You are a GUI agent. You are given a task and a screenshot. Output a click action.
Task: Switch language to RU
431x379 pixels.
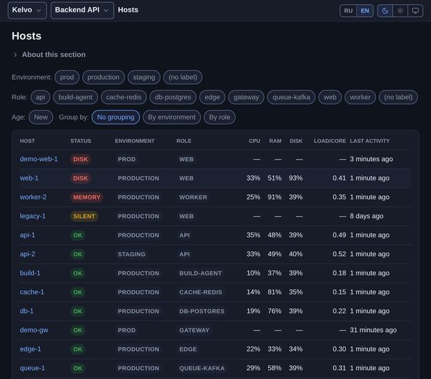pyautogui.click(x=348, y=11)
